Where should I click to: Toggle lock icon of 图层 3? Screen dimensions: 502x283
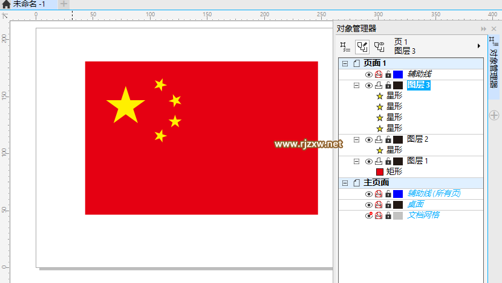[x=388, y=85]
